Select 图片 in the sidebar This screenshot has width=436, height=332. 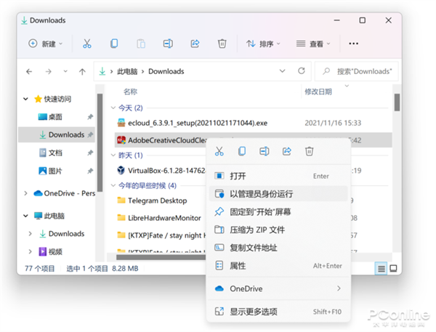(55, 171)
